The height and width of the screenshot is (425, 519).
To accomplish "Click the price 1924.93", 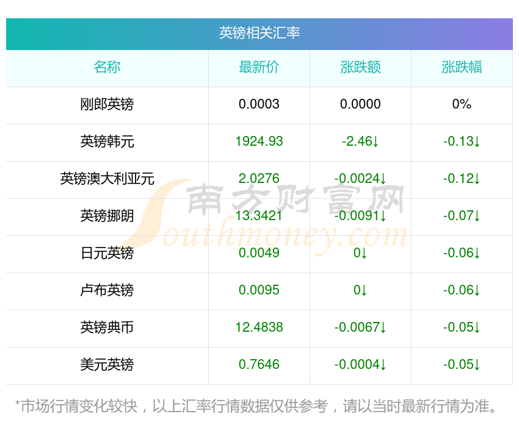I will point(259,141).
